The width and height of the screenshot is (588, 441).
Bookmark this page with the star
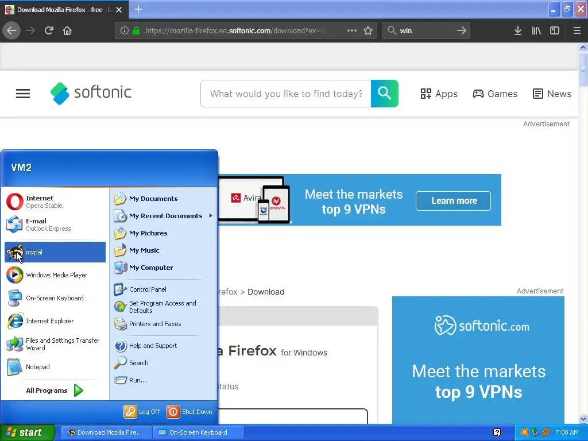pos(368,30)
